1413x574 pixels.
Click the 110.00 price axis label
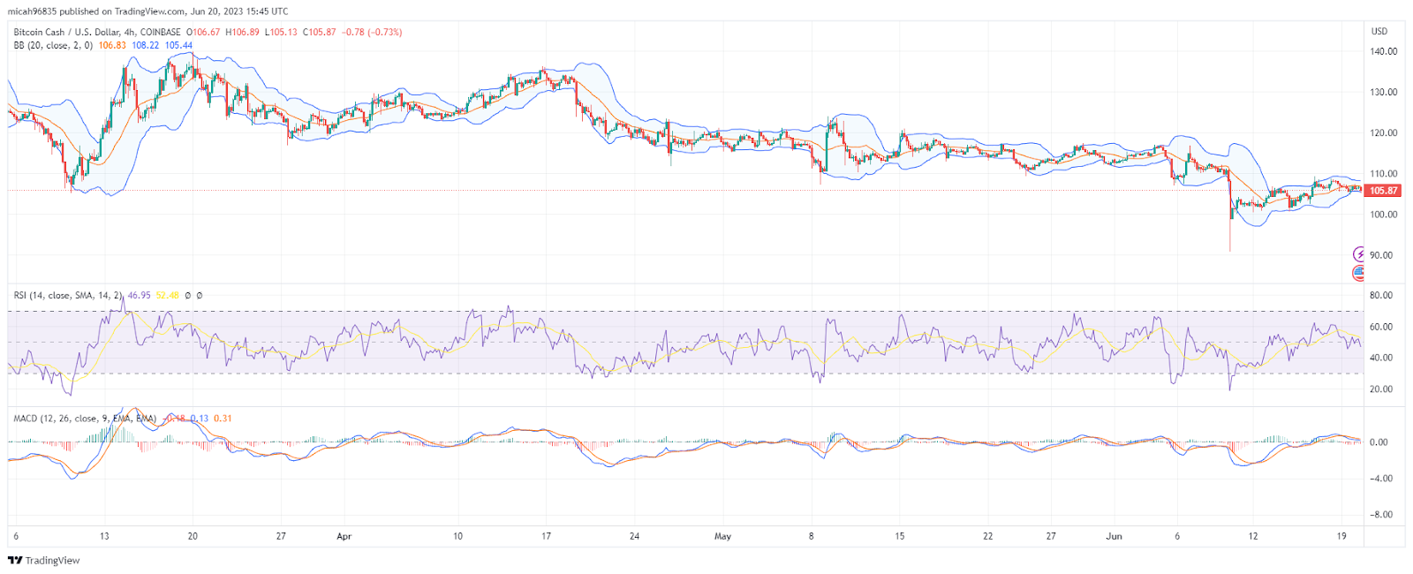(1383, 173)
